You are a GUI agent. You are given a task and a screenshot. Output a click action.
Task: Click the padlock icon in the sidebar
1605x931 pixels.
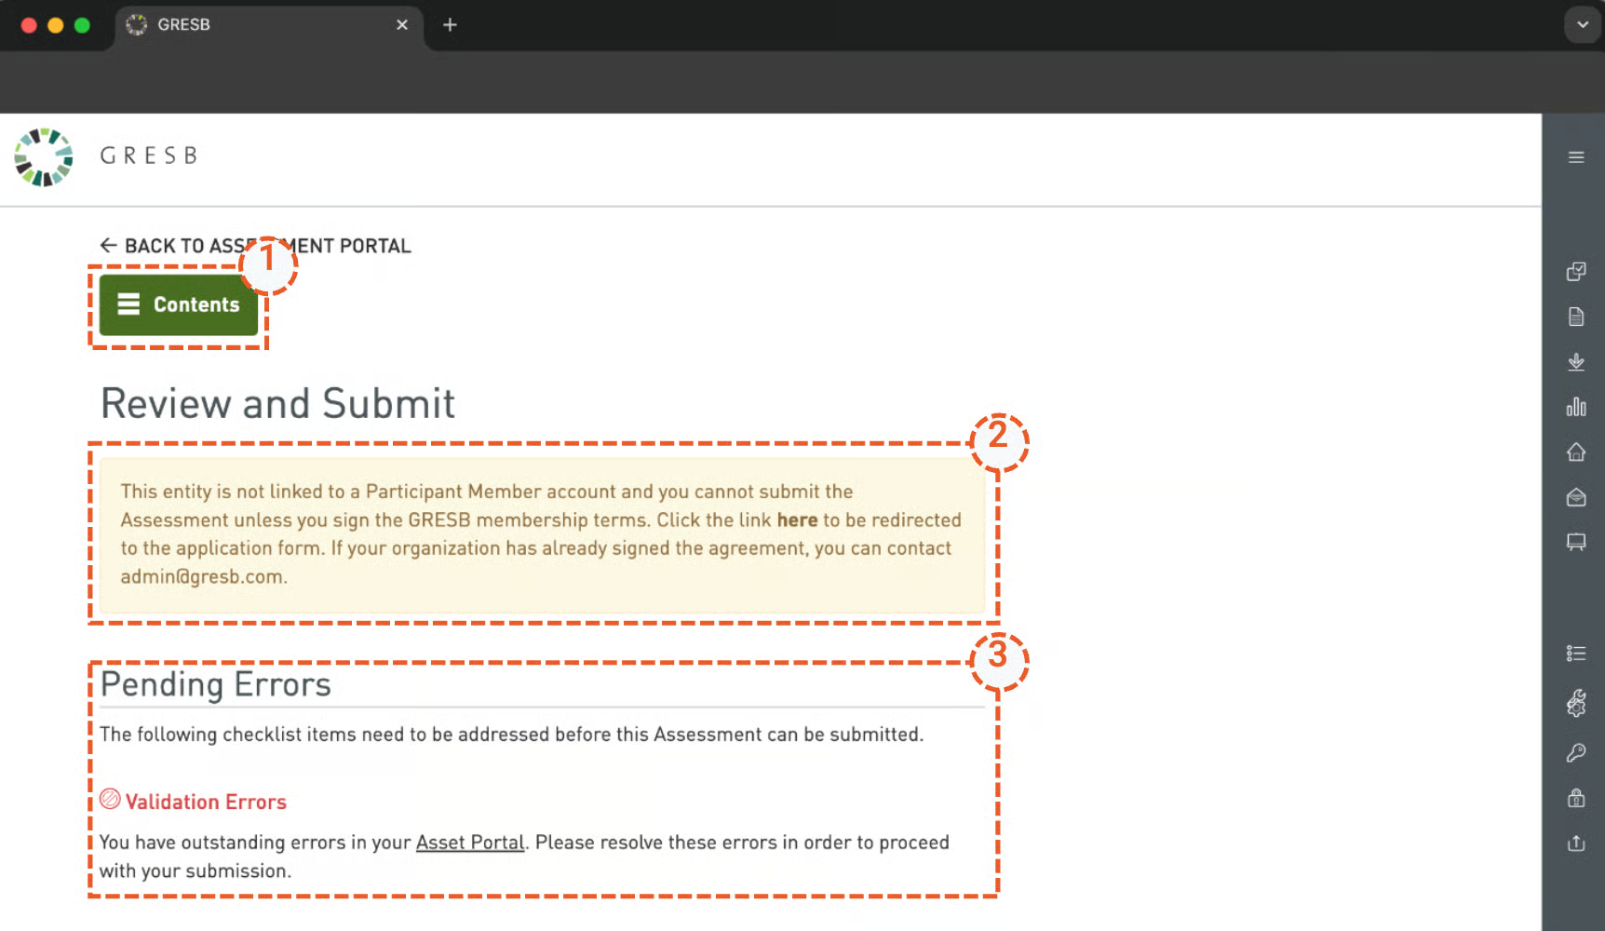point(1575,798)
